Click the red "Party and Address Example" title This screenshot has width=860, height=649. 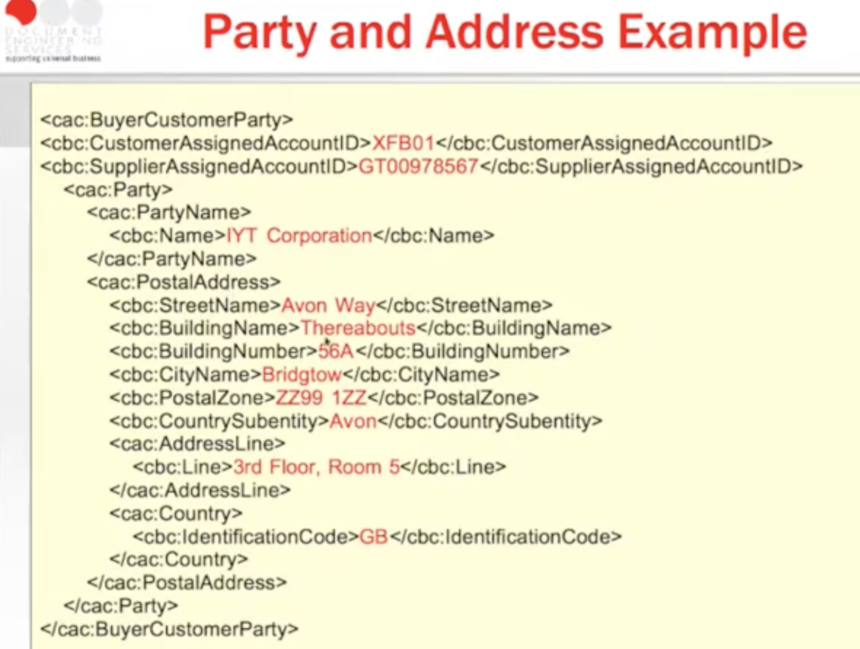[504, 33]
